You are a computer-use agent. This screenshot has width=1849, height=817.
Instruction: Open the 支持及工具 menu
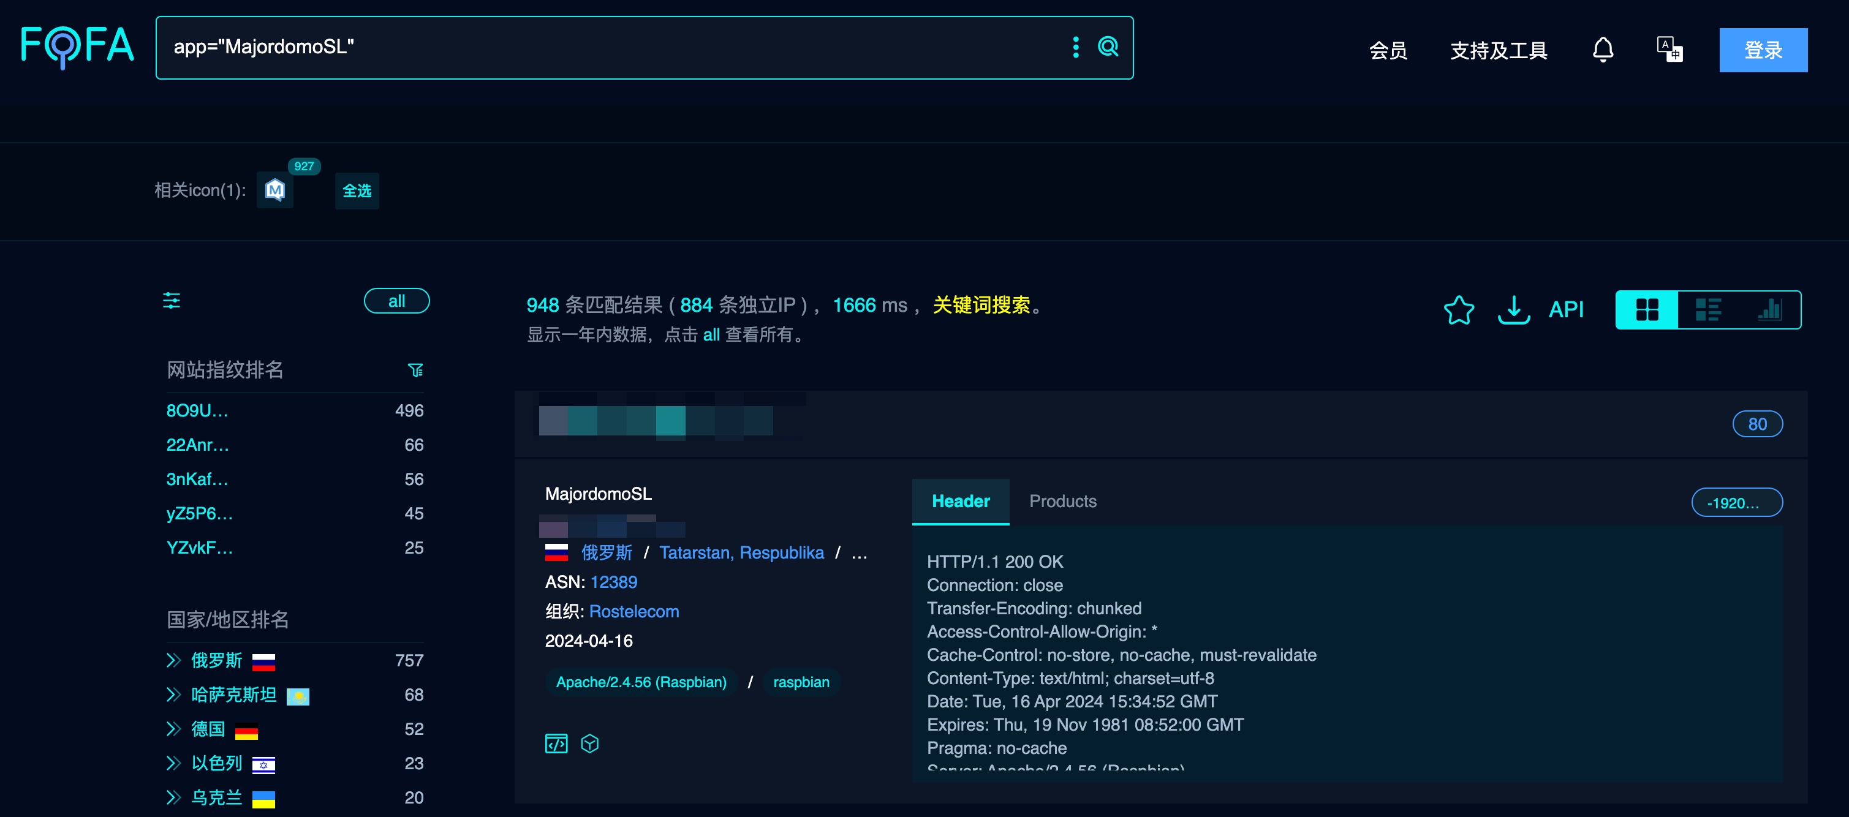point(1498,50)
